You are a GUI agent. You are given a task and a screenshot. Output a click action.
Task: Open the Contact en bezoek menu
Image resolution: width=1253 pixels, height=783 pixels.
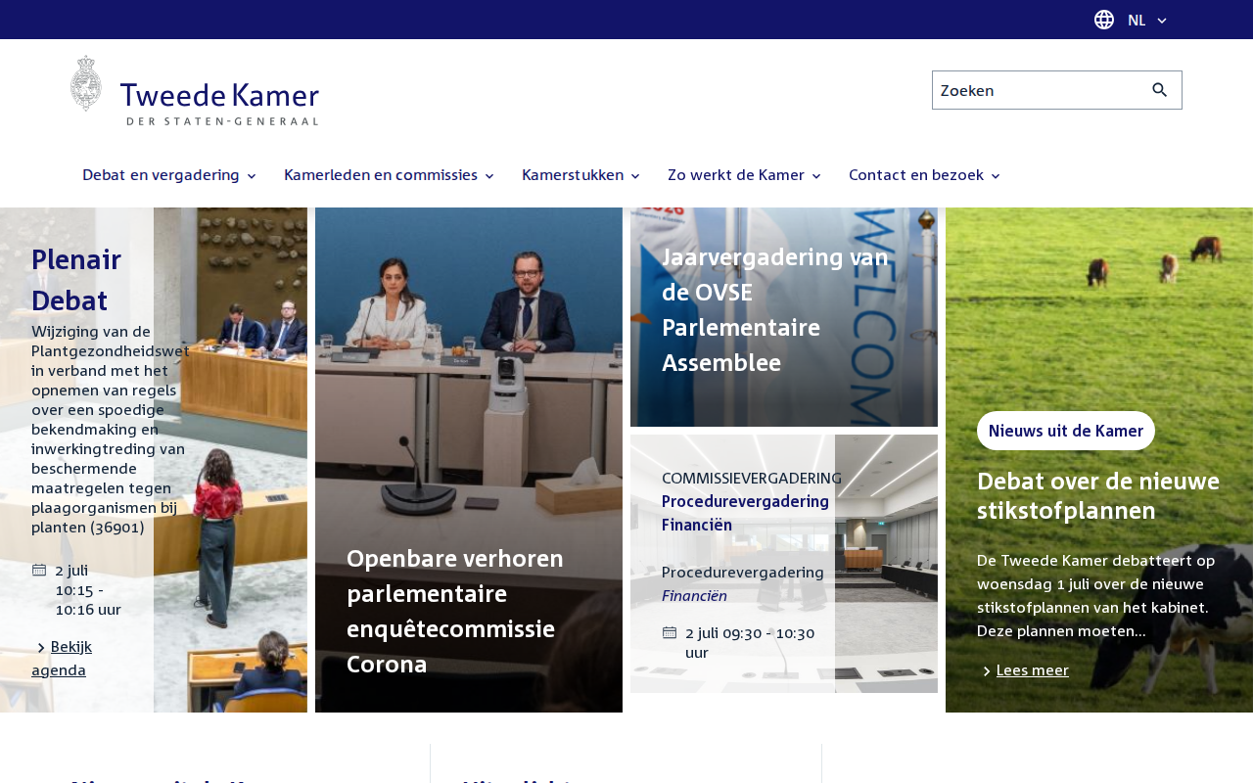pos(925,175)
